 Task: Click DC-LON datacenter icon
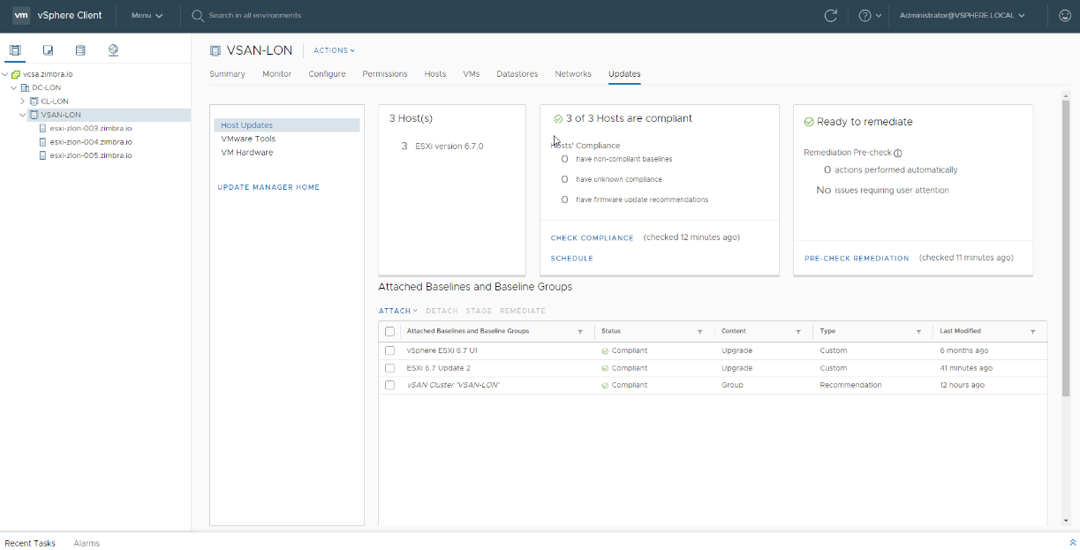click(x=25, y=87)
